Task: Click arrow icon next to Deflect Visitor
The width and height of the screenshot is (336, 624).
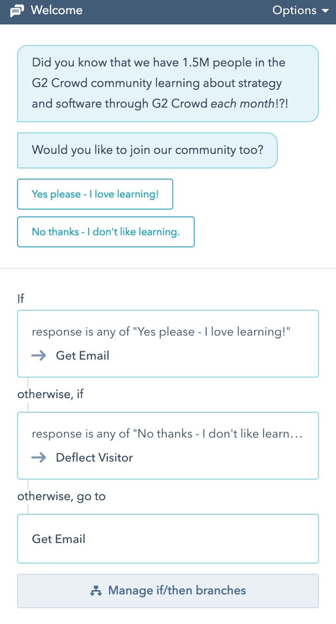Action: click(x=39, y=458)
